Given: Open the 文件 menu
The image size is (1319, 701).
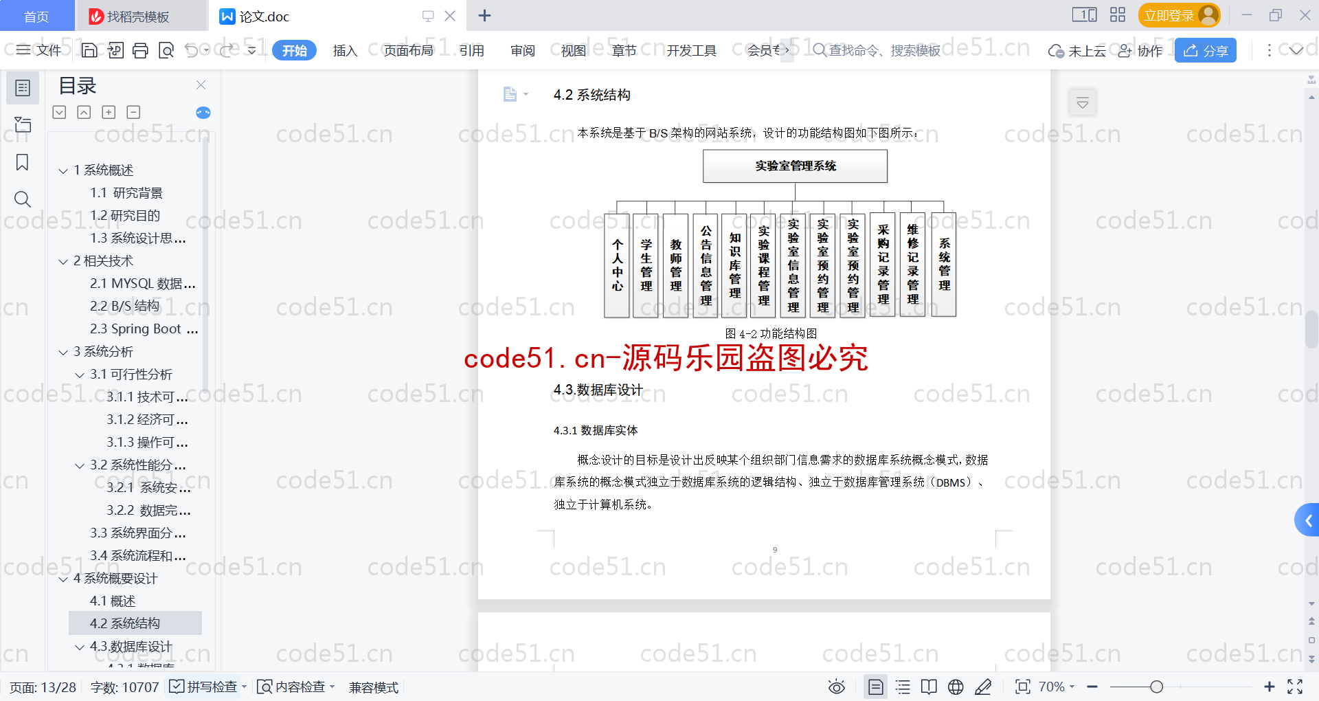Looking at the screenshot, I should [x=39, y=50].
